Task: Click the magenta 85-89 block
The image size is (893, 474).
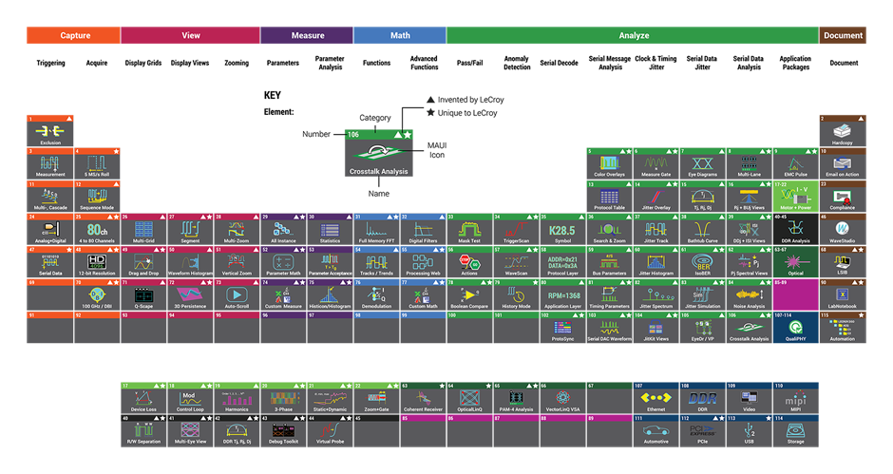Action: pos(794,295)
